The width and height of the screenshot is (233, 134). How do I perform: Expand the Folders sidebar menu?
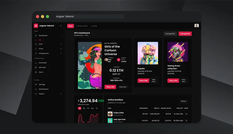[x=61, y=94]
